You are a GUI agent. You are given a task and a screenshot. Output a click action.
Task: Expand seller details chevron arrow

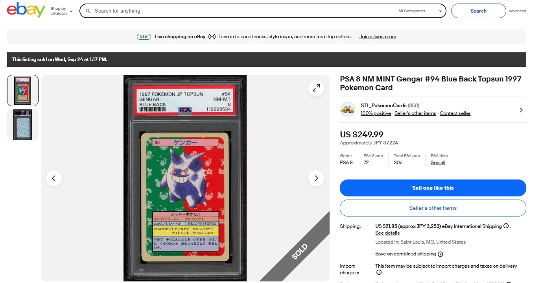pyautogui.click(x=521, y=110)
